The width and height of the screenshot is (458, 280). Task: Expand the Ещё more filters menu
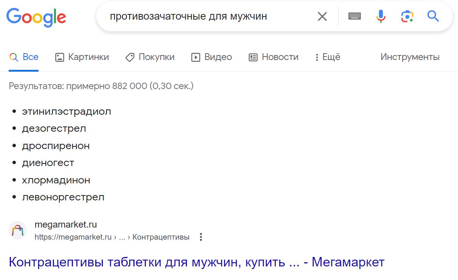pyautogui.click(x=328, y=57)
